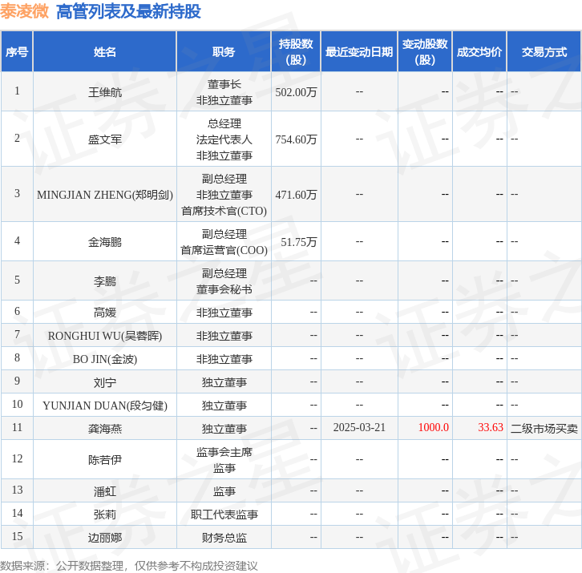Click the name 潘虹
Viewport: 582px width, 573px height.
click(105, 492)
